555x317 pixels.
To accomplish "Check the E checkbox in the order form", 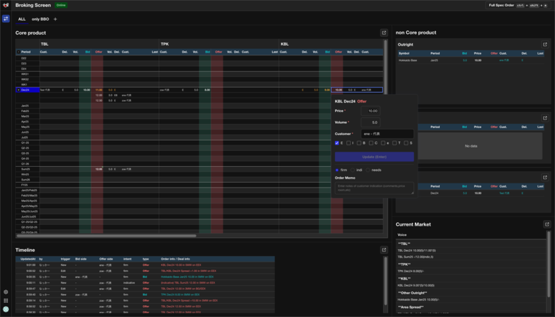I will click(x=337, y=143).
